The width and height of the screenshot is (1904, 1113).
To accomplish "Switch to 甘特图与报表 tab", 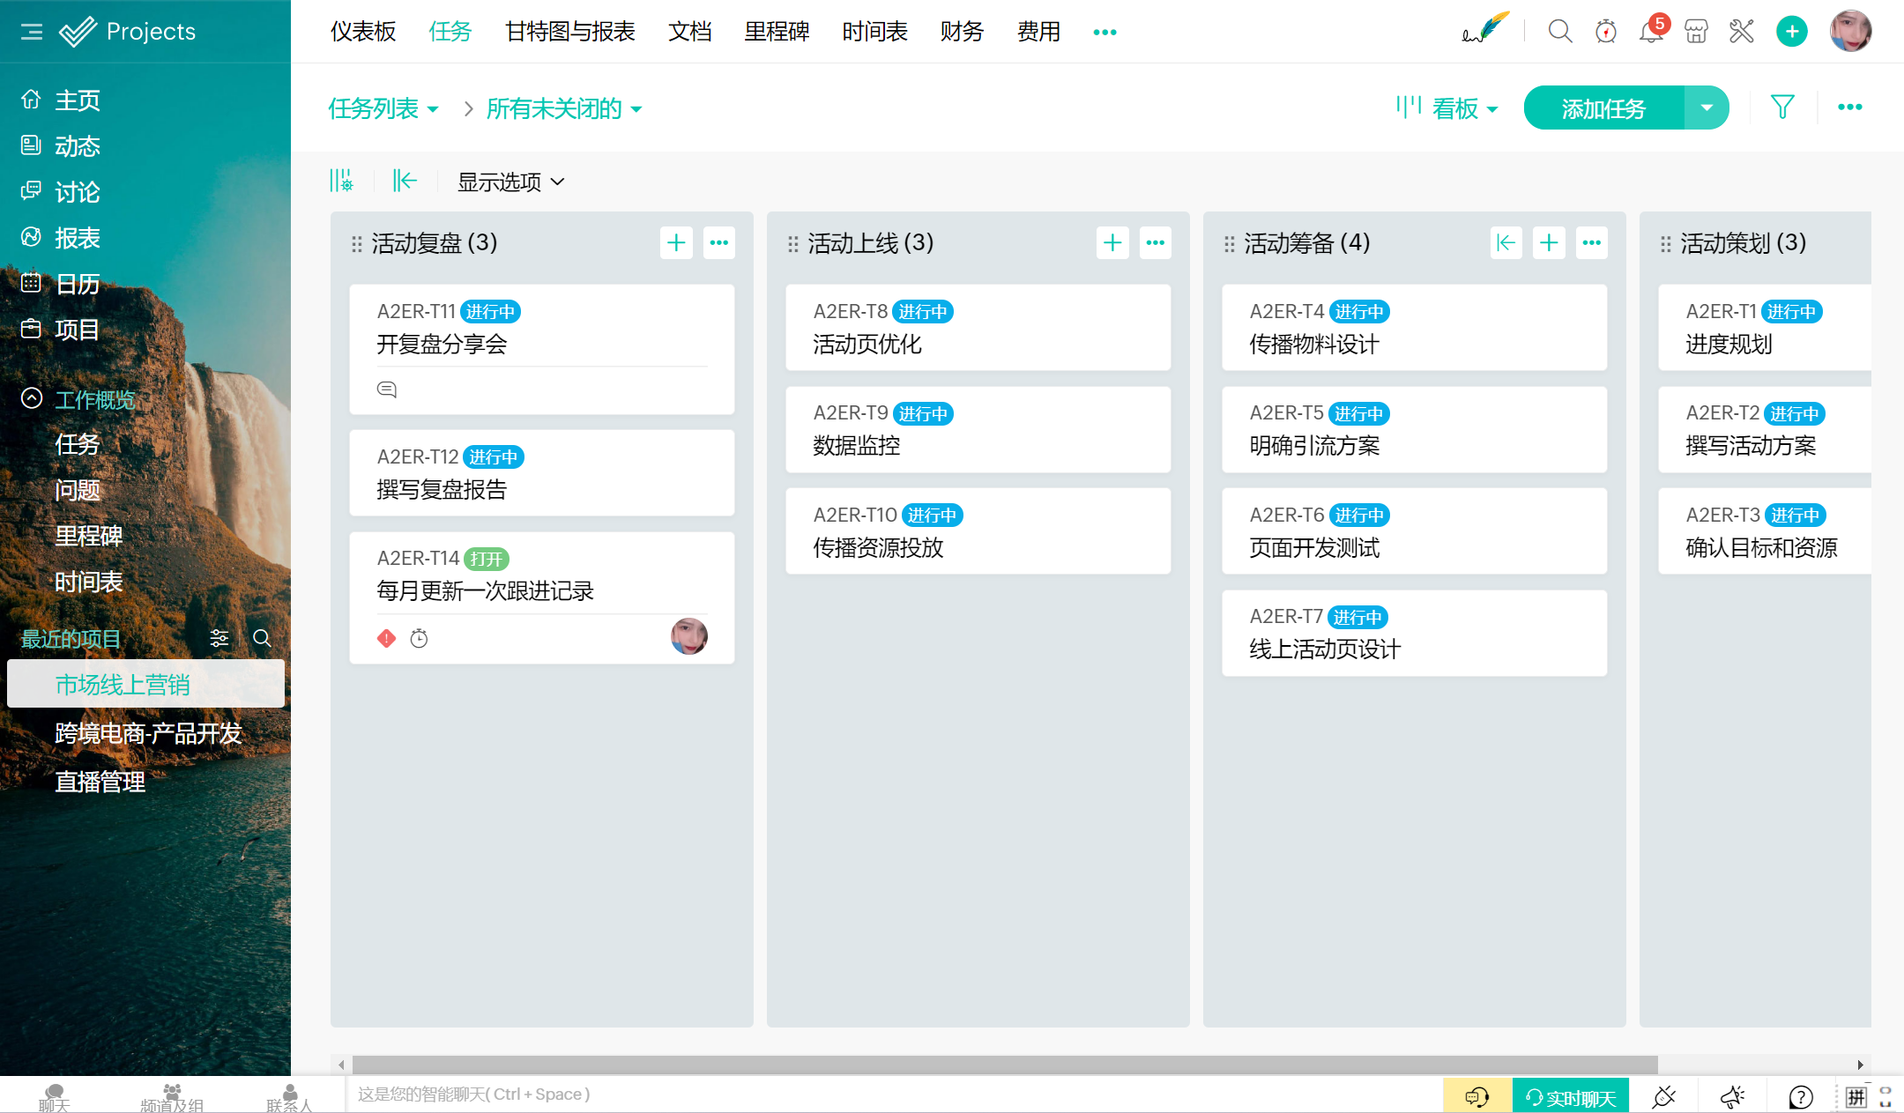I will pos(569,32).
